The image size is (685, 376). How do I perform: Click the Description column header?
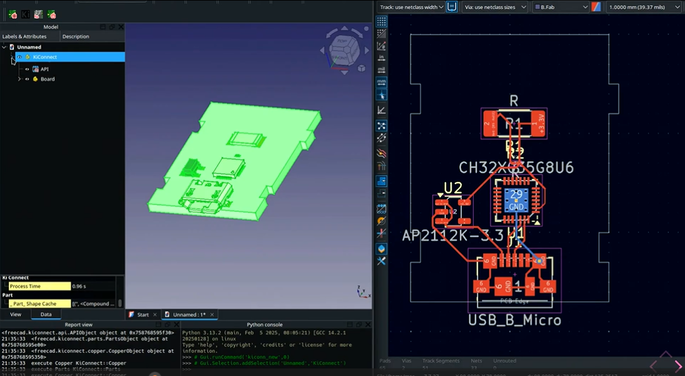(75, 36)
